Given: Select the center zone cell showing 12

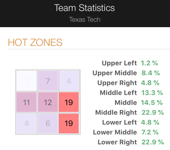Looking at the screenshot, I should coord(48,102).
